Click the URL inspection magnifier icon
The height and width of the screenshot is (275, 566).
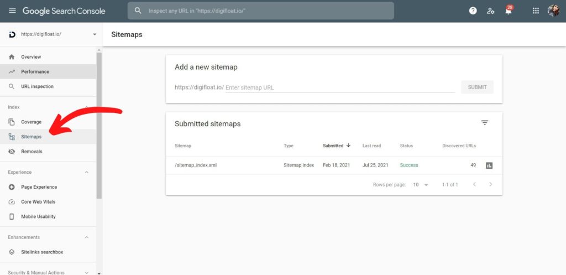coord(12,86)
